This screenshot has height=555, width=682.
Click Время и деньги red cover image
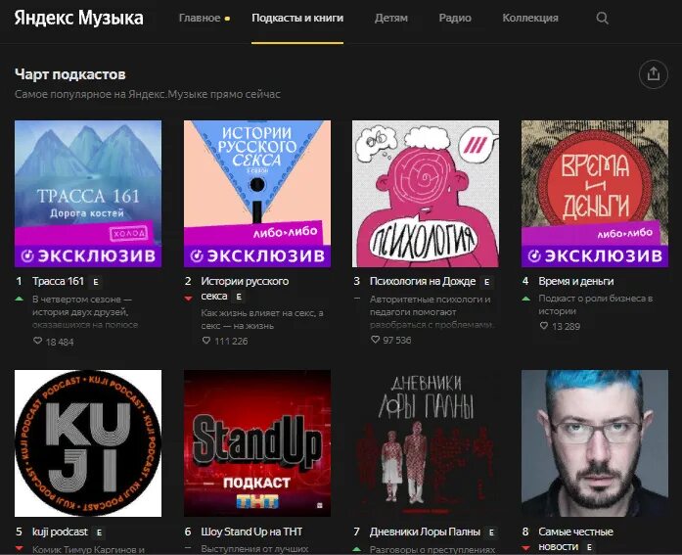(x=595, y=194)
